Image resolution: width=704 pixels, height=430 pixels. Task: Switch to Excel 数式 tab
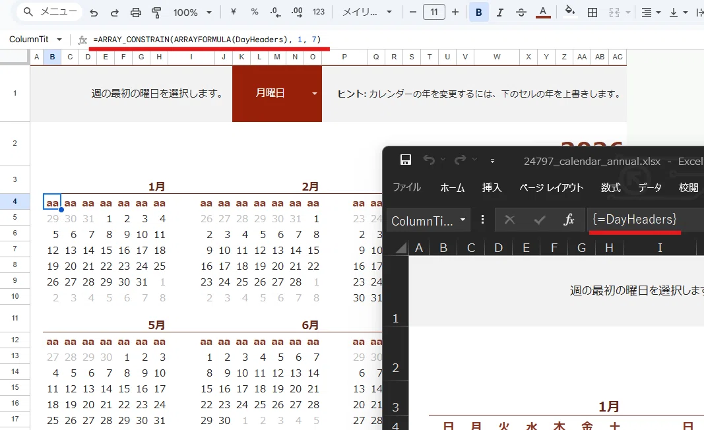tap(610, 187)
